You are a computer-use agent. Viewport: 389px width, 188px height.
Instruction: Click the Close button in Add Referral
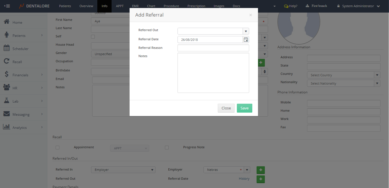click(226, 108)
